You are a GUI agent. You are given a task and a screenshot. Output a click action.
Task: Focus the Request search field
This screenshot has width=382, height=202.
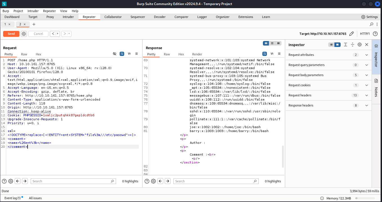point(73,181)
